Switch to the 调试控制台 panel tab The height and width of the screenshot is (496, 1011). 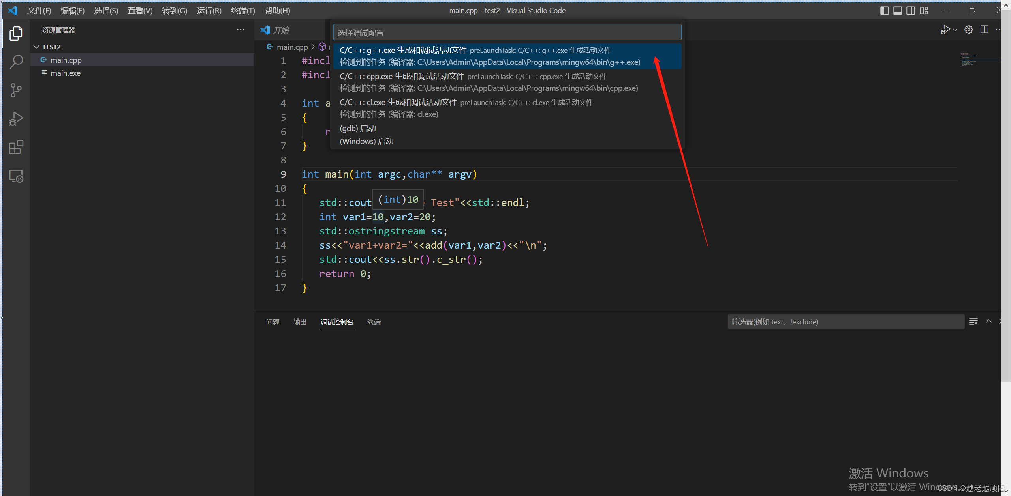(x=337, y=322)
